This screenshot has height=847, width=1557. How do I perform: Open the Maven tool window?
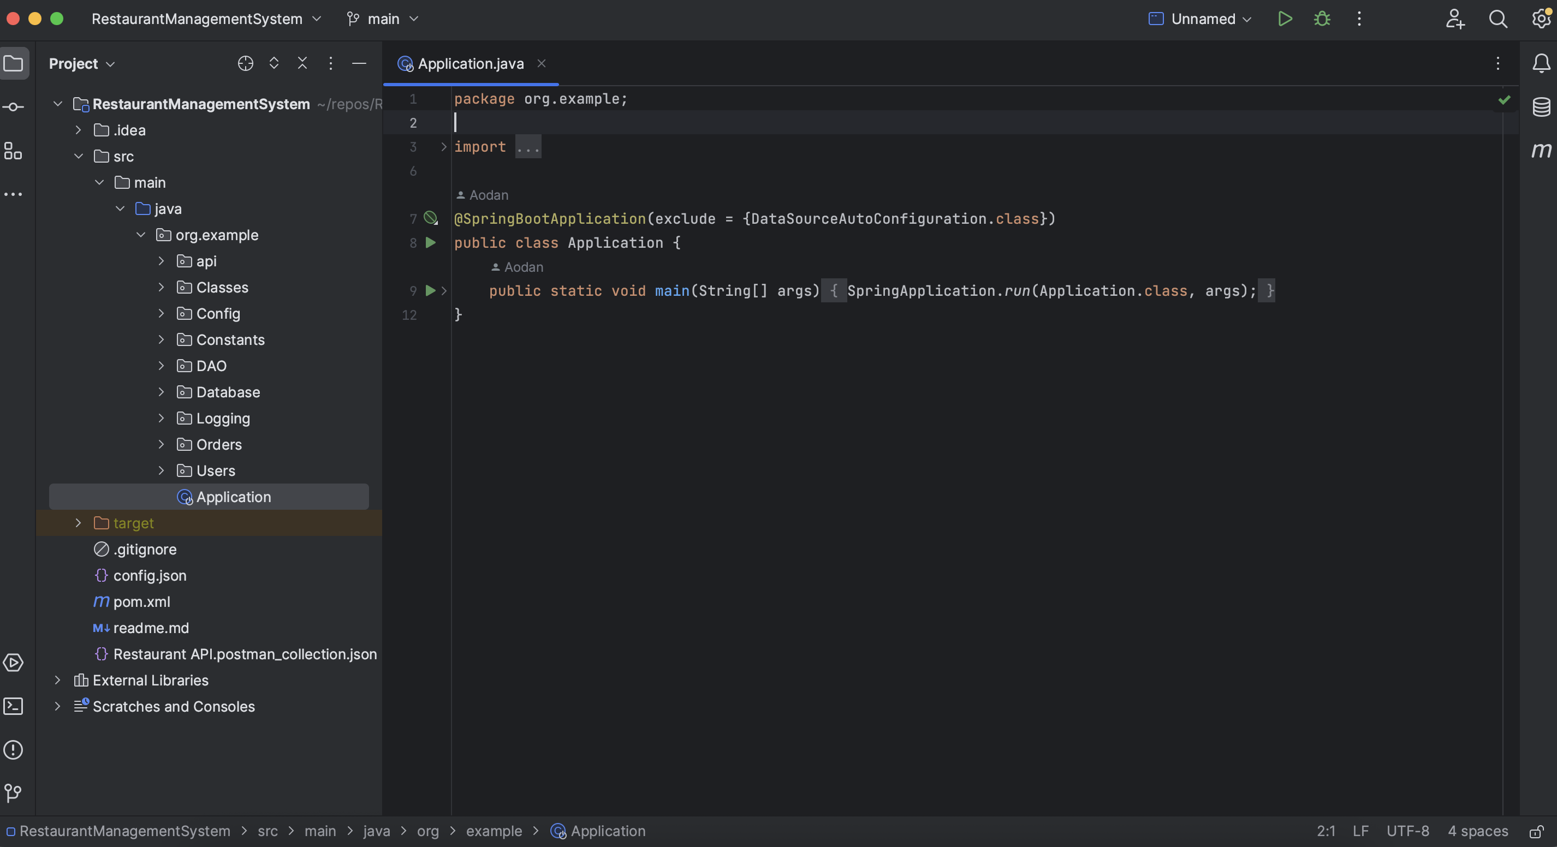pos(1541,150)
